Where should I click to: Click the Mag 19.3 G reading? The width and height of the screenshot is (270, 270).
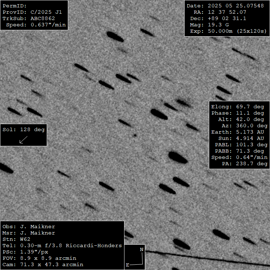pyautogui.click(x=214, y=25)
